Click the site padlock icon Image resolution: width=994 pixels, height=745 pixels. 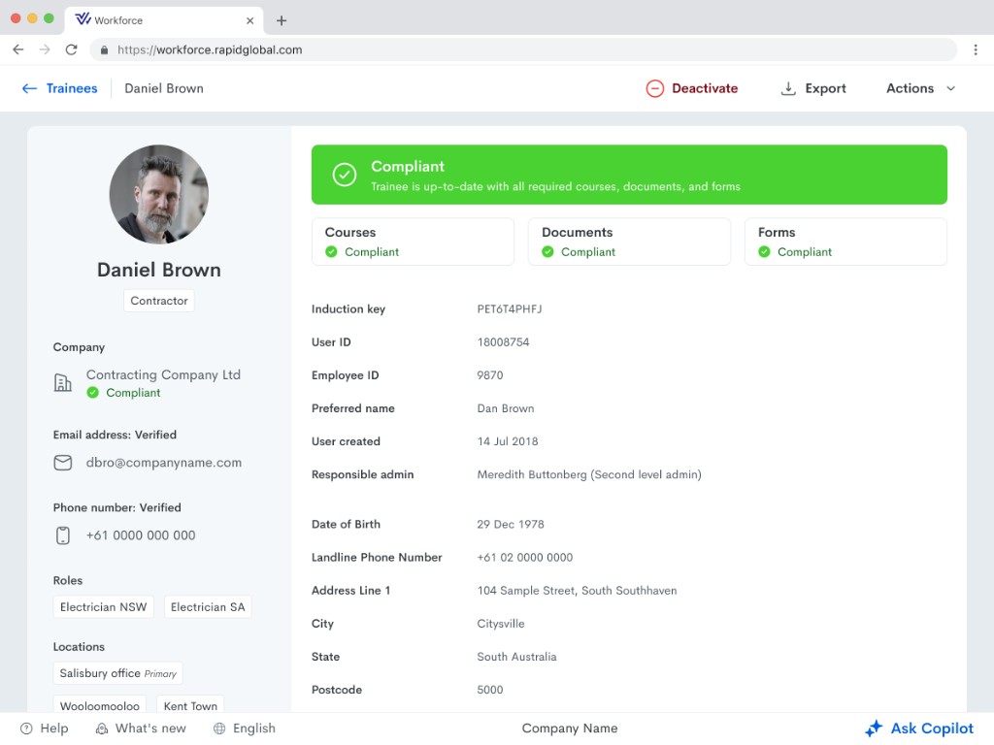pyautogui.click(x=104, y=50)
